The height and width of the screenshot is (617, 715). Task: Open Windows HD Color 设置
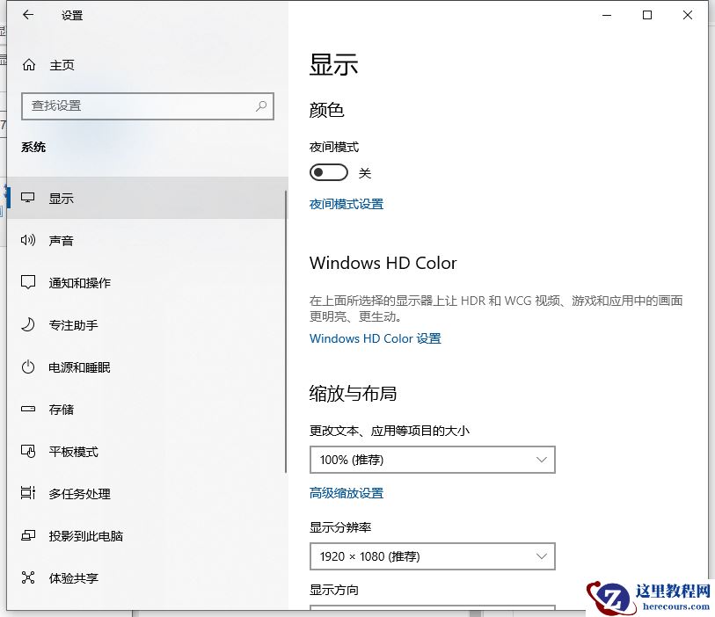tap(375, 338)
